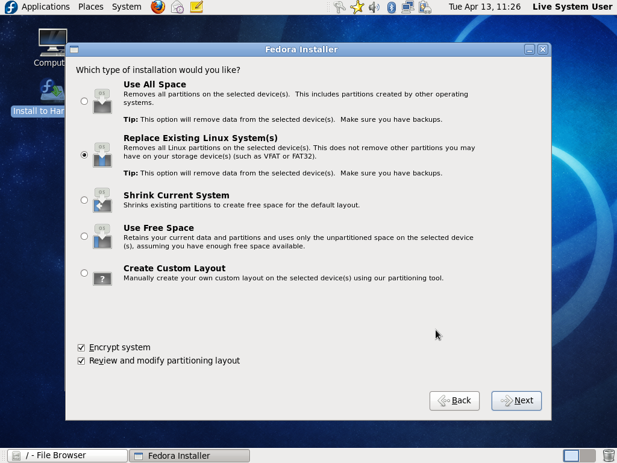This screenshot has width=617, height=463.
Task: Click the mail launcher in the top panel
Action: [x=177, y=7]
